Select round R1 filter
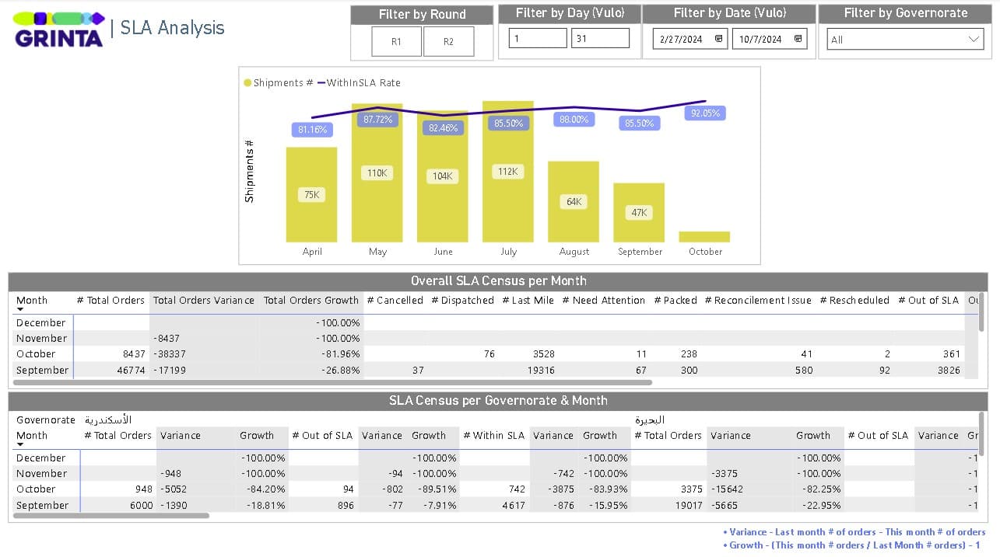The width and height of the screenshot is (1000, 557). tap(396, 42)
